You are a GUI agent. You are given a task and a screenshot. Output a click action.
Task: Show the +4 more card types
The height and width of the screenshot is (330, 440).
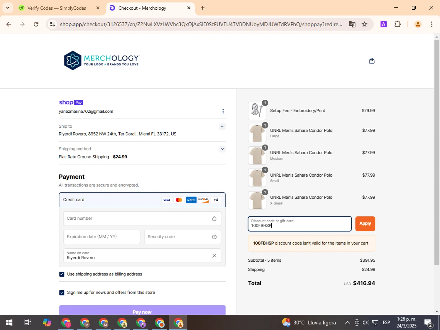(216, 200)
